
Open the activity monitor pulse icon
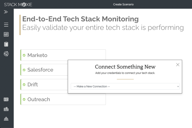coord(6,35)
